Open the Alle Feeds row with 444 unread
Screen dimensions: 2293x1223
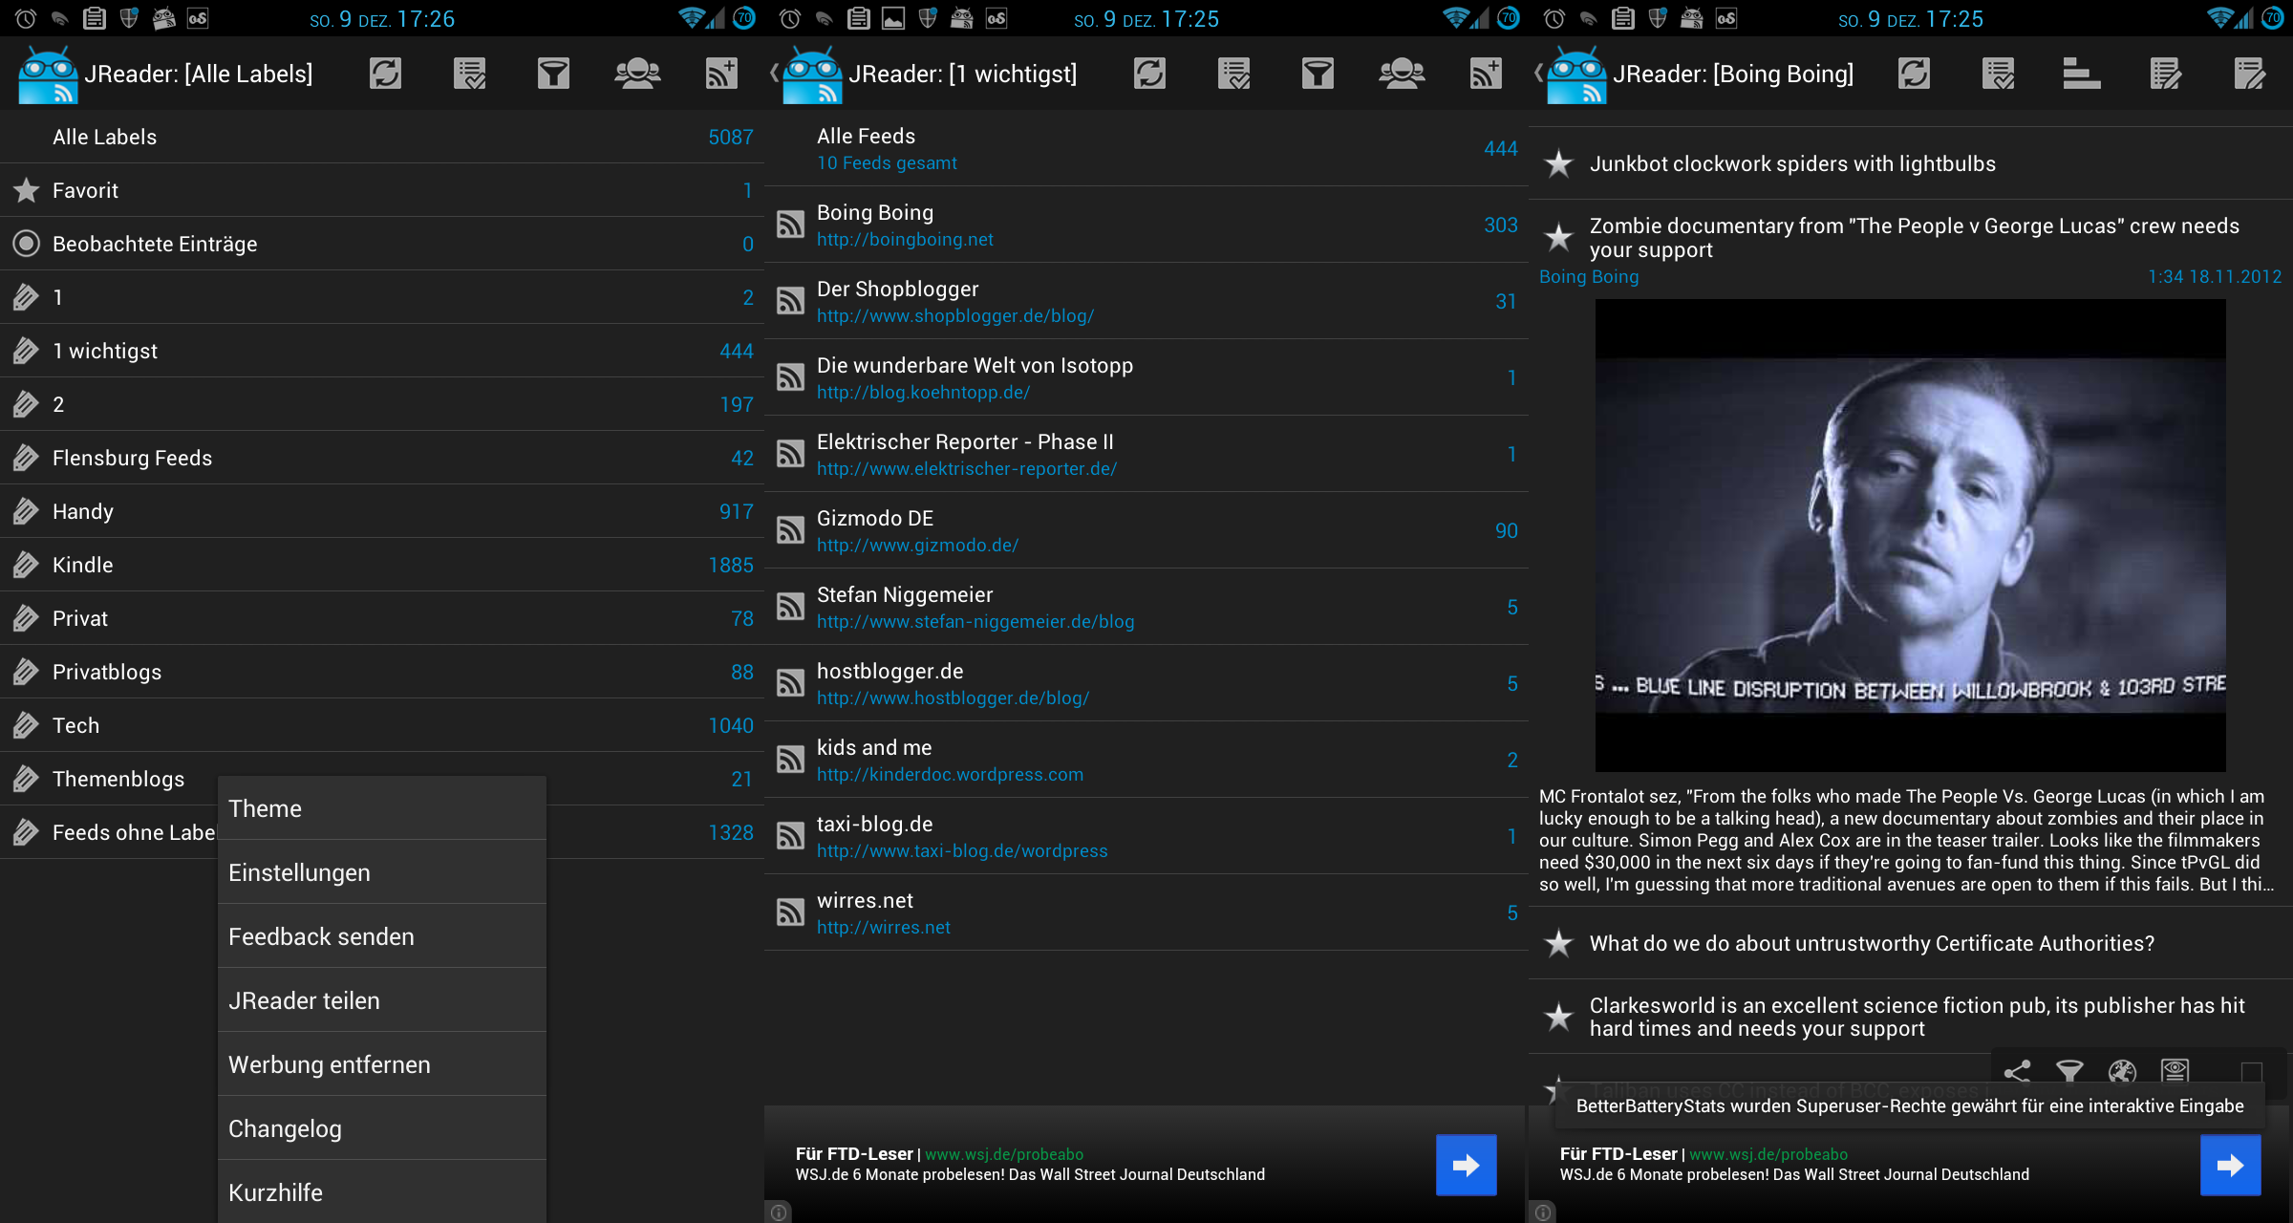click(1146, 148)
